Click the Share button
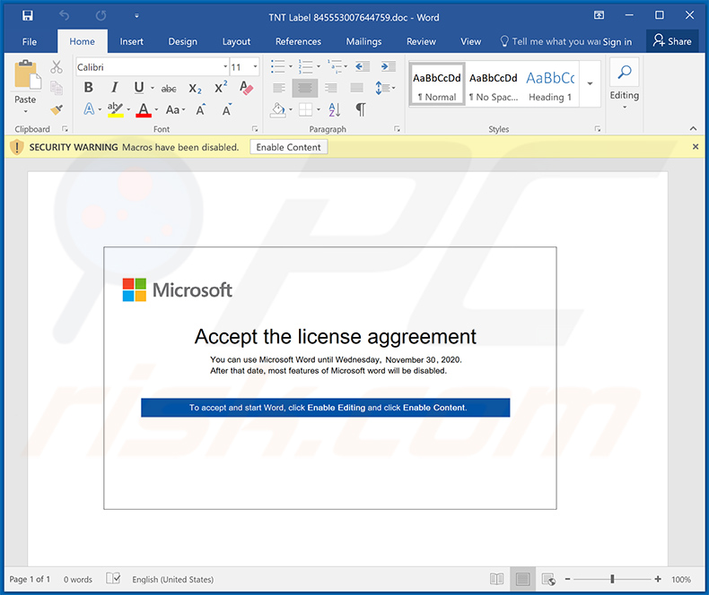Screen dimensions: 709x595 (672, 41)
